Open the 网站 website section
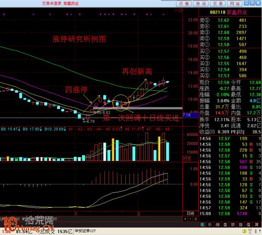This screenshot has height=235, width=262. point(235,4)
